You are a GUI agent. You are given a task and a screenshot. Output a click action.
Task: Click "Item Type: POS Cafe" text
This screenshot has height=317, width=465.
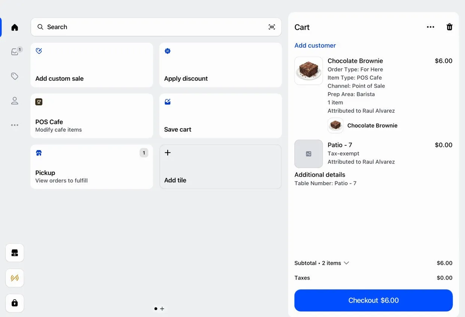click(x=355, y=78)
